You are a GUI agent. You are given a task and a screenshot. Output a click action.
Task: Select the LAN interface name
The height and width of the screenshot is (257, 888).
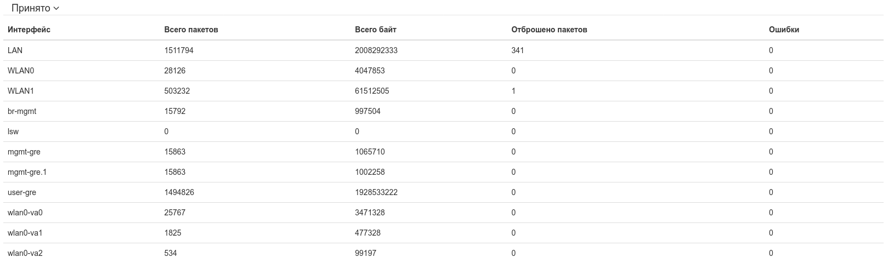pos(15,50)
